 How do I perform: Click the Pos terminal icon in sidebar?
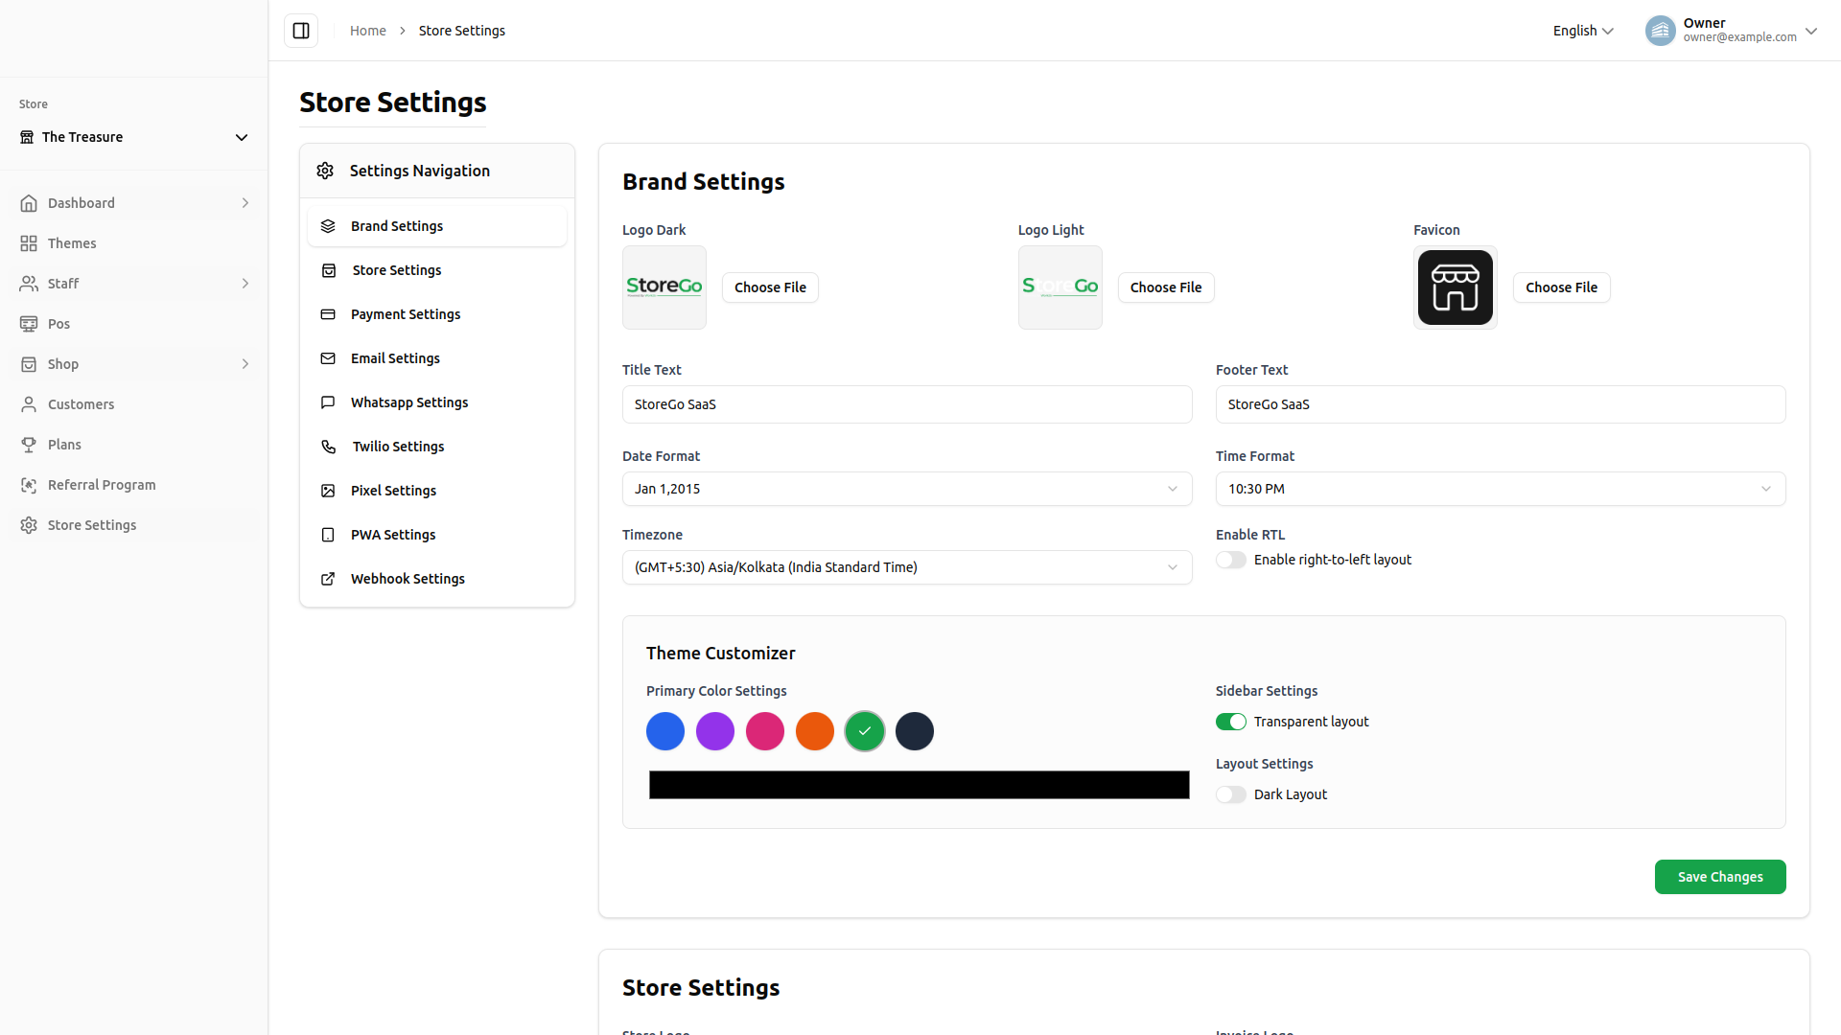click(29, 324)
